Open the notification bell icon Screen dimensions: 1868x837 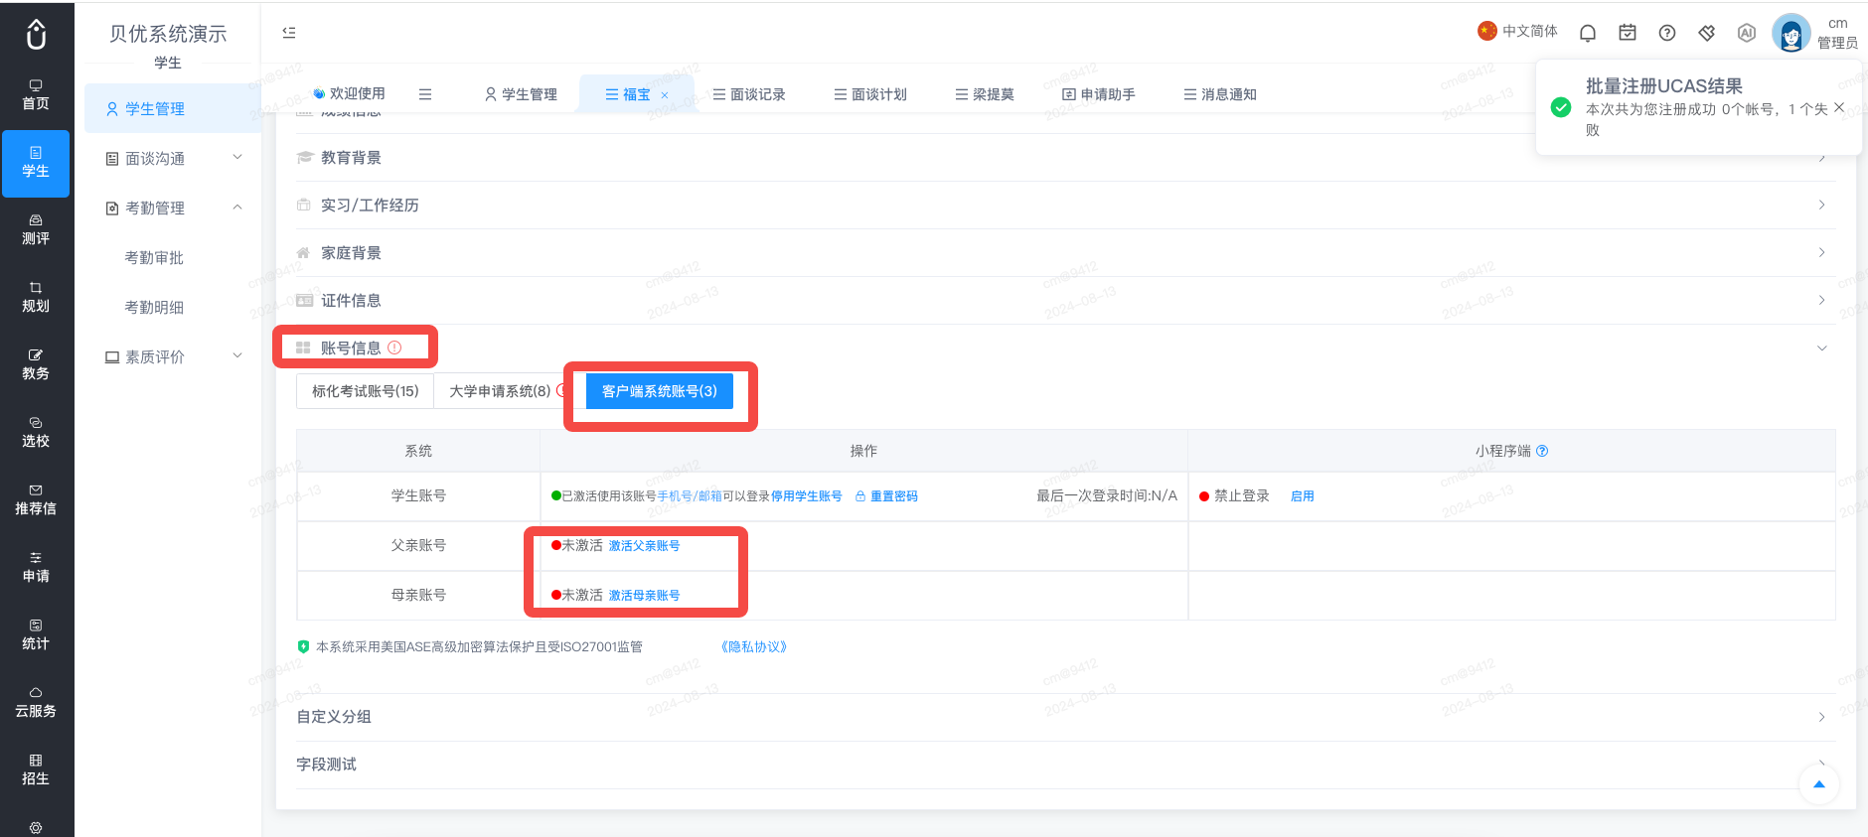[x=1588, y=33]
